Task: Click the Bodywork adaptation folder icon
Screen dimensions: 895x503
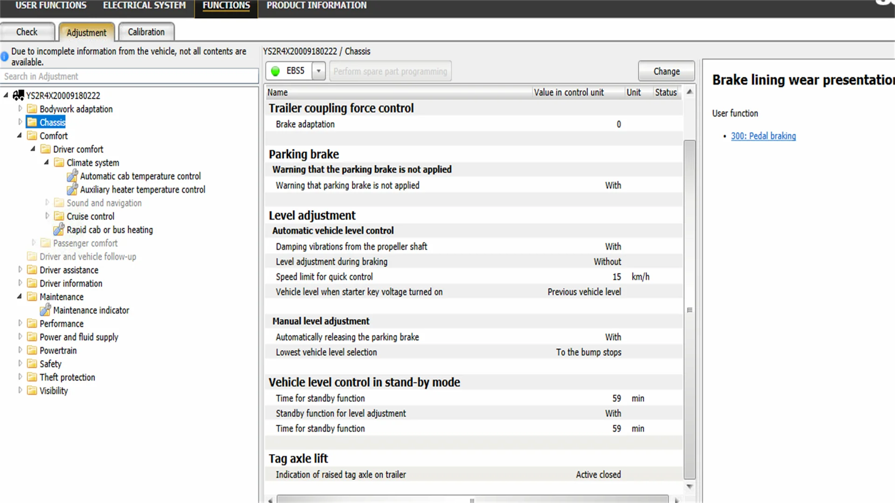Action: 32,109
